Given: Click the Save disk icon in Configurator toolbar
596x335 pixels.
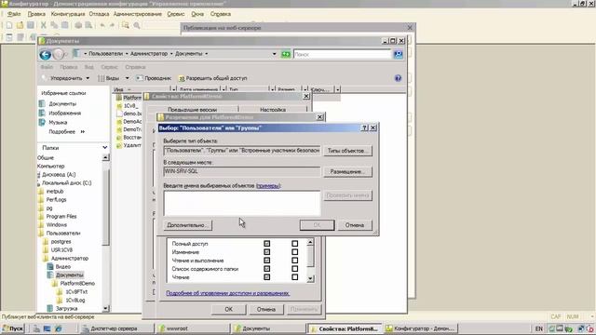Looking at the screenshot, I should 31,25.
